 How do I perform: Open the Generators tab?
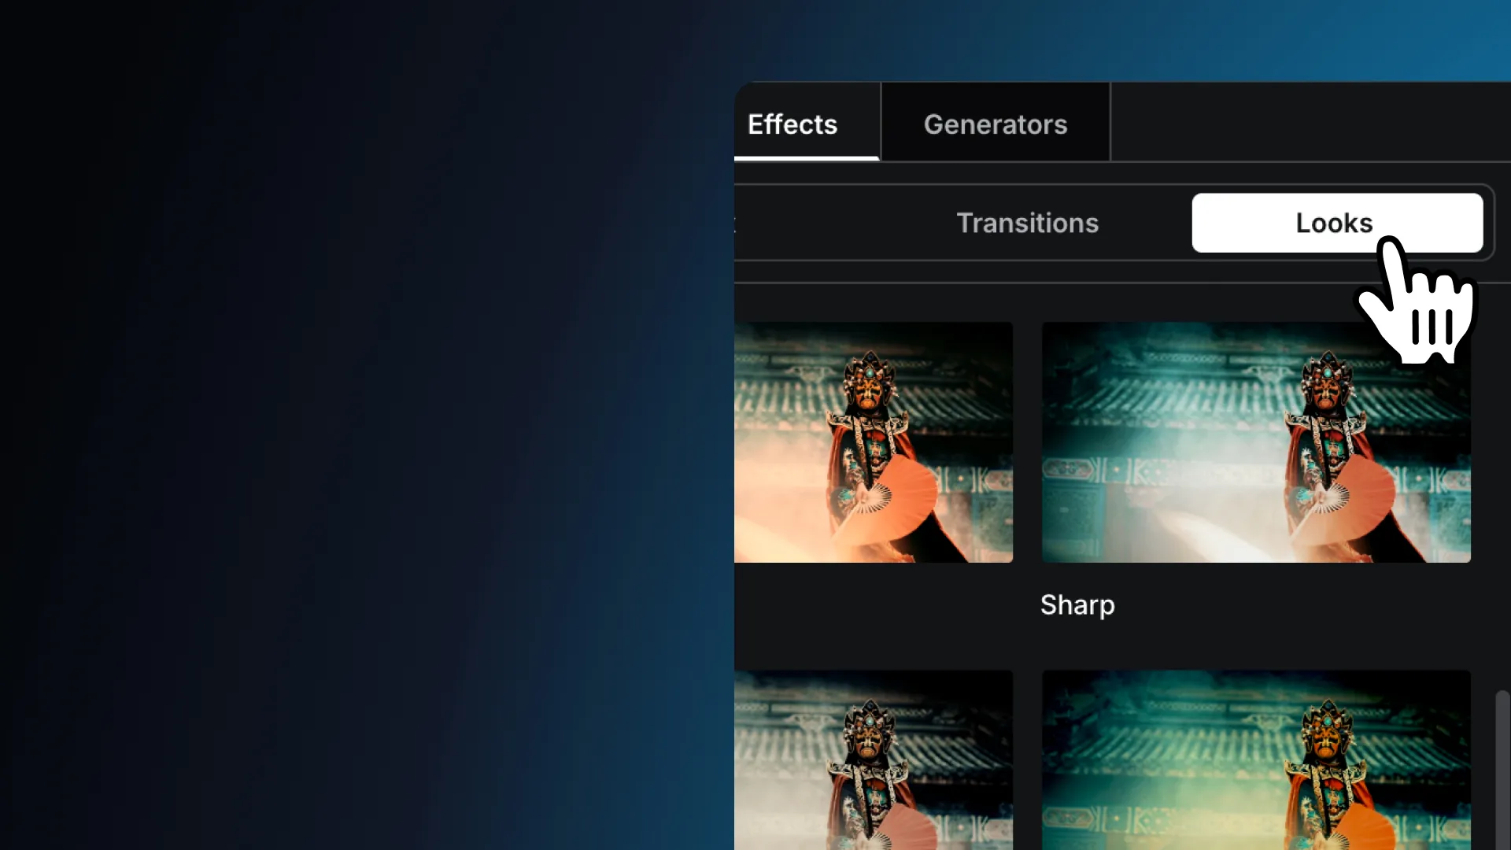(995, 124)
